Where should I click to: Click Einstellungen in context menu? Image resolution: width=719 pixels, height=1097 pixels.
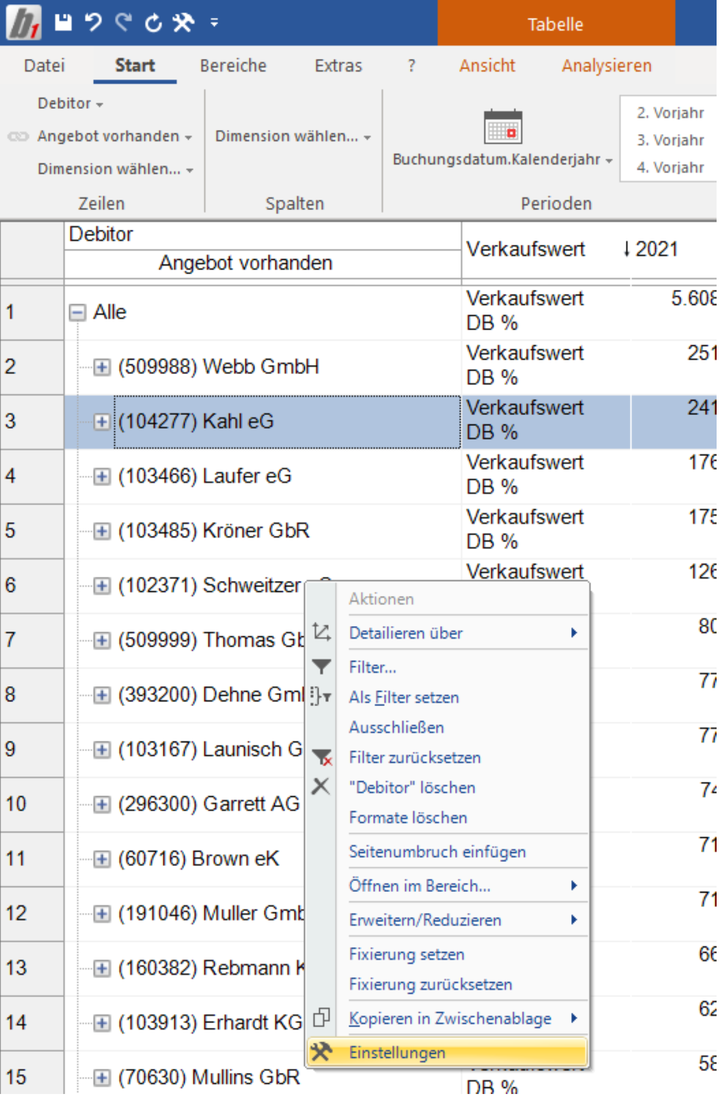(x=447, y=1052)
